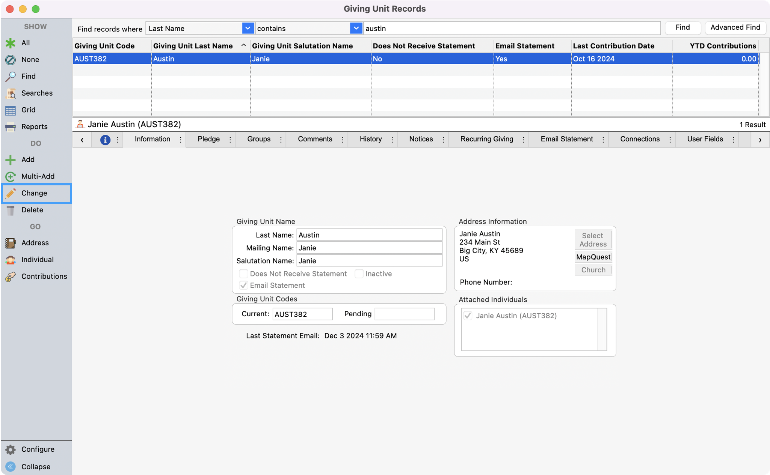Expand hidden tabs with right chevron arrow

[x=760, y=139]
